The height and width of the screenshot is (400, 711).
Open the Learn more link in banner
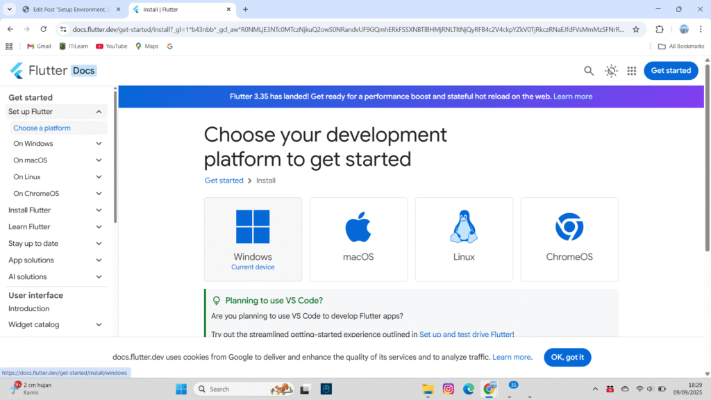pyautogui.click(x=573, y=97)
